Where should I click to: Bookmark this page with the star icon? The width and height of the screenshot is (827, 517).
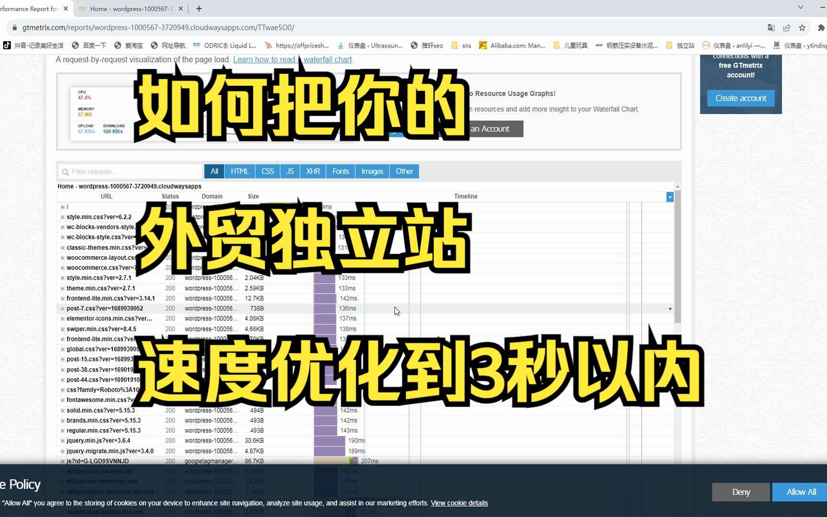(802, 28)
